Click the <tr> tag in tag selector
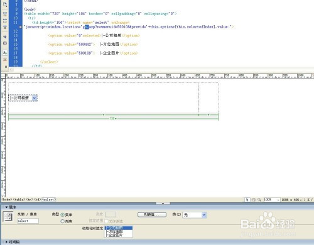The width and height of the screenshot is (314, 245). [x=30, y=199]
